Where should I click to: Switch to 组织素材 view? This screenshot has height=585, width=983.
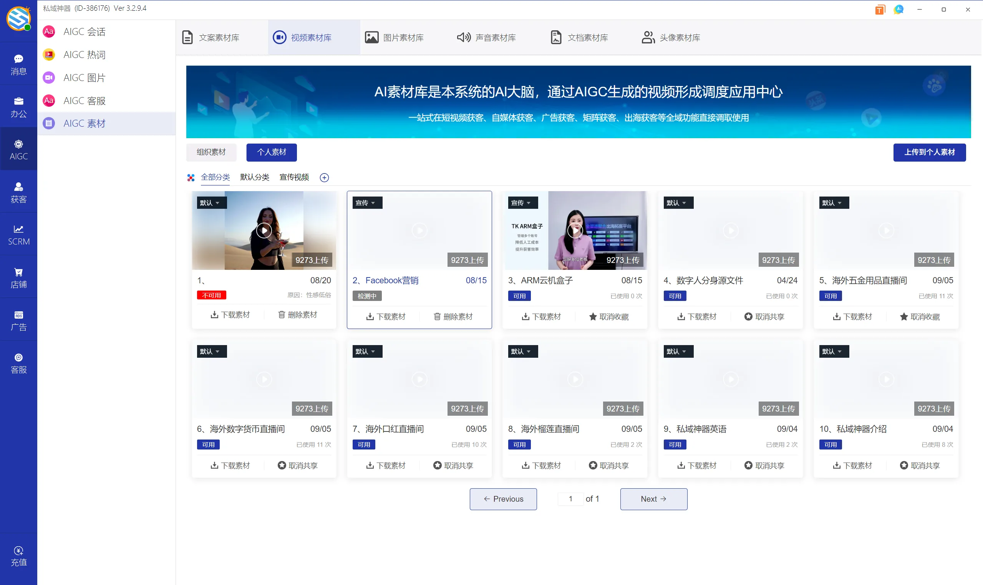[211, 152]
